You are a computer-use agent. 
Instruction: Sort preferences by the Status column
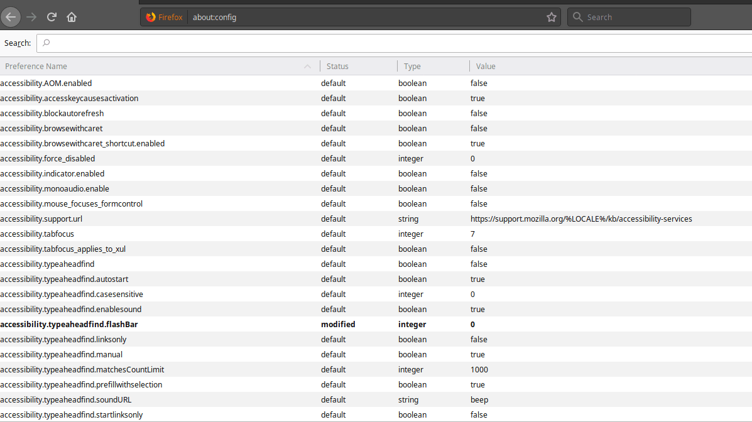click(x=337, y=66)
